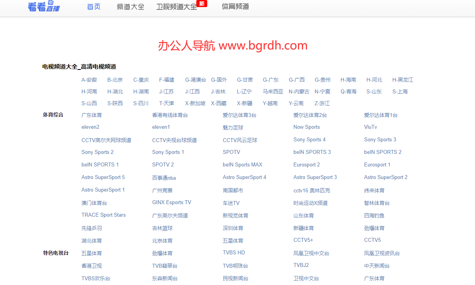Screen dimensions: 475x285
Task: Open the Now Sports channel link
Action: [x=307, y=127]
